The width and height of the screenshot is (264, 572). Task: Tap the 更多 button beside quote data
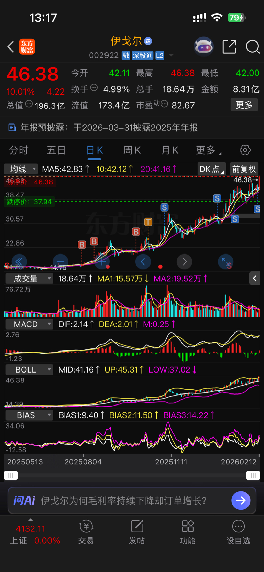pyautogui.click(x=244, y=105)
